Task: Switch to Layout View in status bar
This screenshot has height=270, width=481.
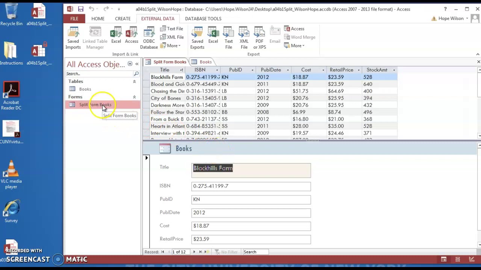Action: (458, 259)
